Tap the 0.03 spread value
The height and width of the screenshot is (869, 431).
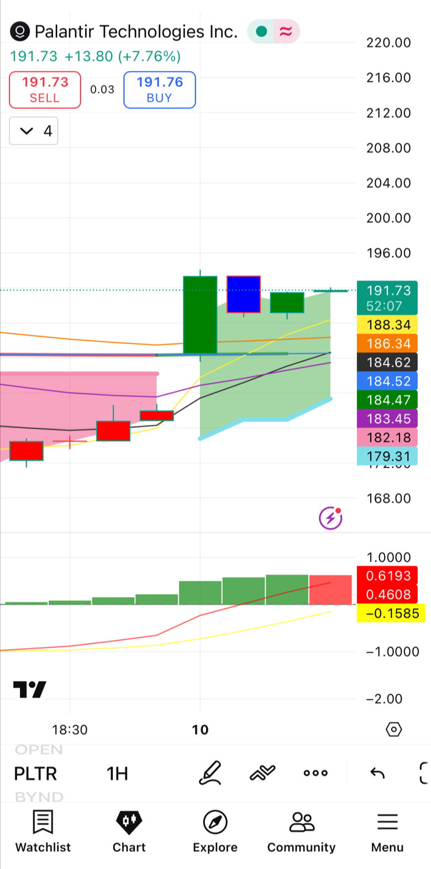tap(102, 90)
